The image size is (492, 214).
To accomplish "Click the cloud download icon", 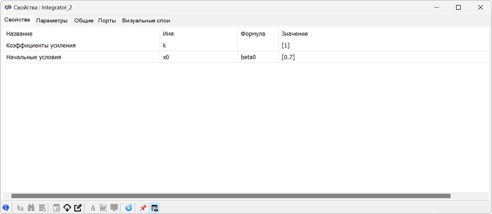I will click(67, 208).
